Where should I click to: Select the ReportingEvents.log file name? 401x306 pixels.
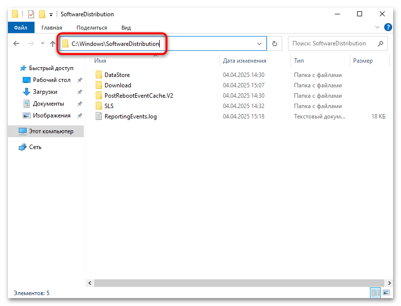point(130,116)
